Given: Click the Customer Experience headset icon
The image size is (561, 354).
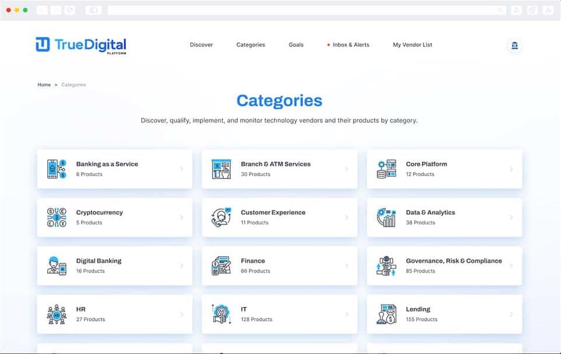Looking at the screenshot, I should (221, 217).
